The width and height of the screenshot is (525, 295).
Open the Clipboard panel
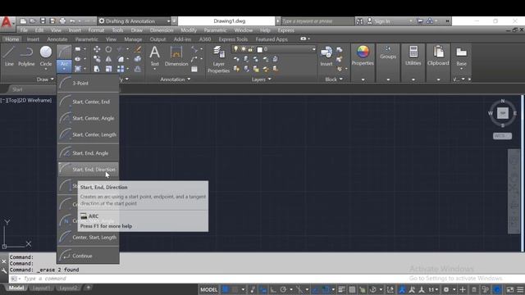[x=438, y=56]
